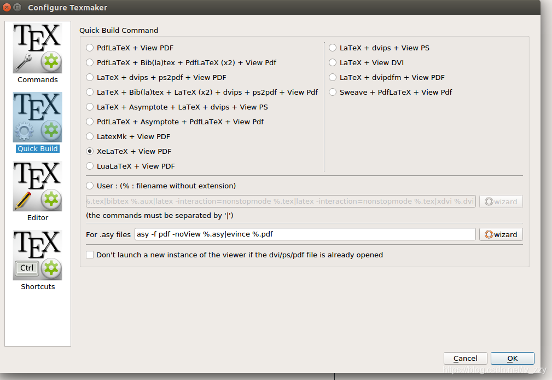Close the Configure Texmaker window
The height and width of the screenshot is (380, 552).
[x=7, y=8]
